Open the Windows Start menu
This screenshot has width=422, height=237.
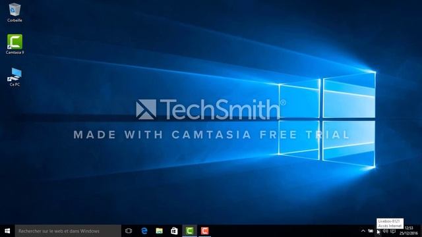tap(7, 231)
